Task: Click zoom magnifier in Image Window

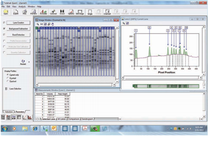Action: coord(38,24)
